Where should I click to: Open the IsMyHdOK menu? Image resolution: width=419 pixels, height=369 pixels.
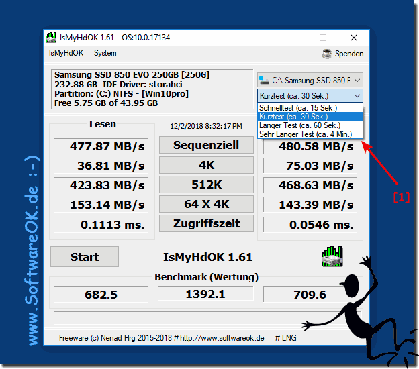[x=66, y=53]
